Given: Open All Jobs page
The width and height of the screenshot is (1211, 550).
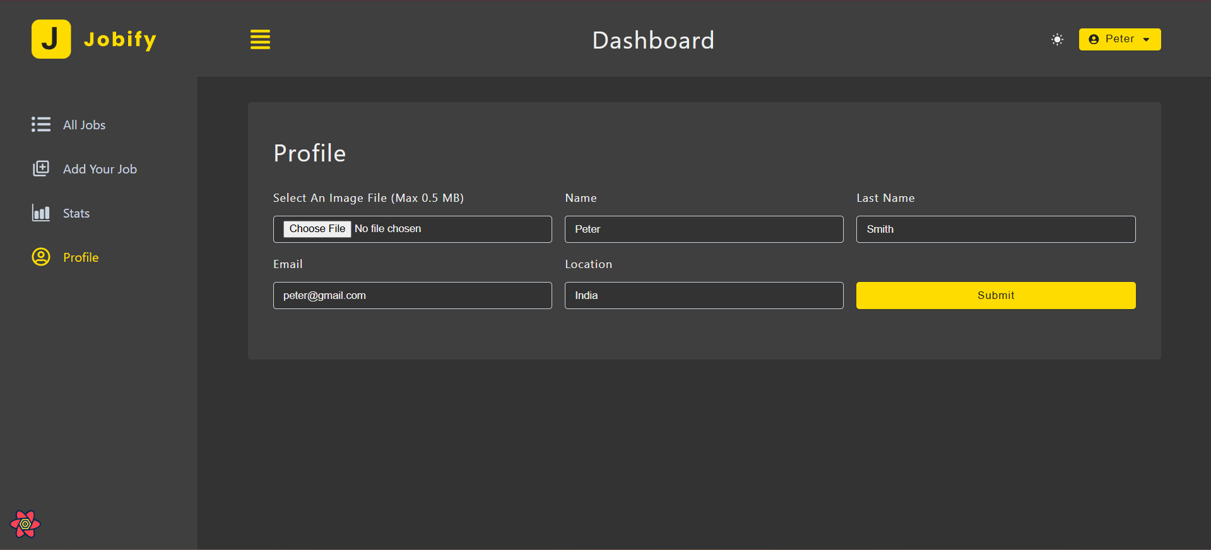Looking at the screenshot, I should (x=84, y=125).
